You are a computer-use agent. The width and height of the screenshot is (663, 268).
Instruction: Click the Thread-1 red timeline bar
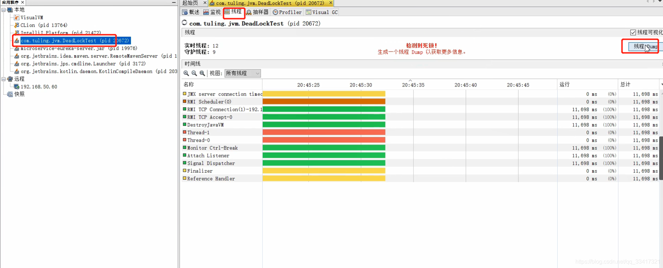(x=324, y=133)
